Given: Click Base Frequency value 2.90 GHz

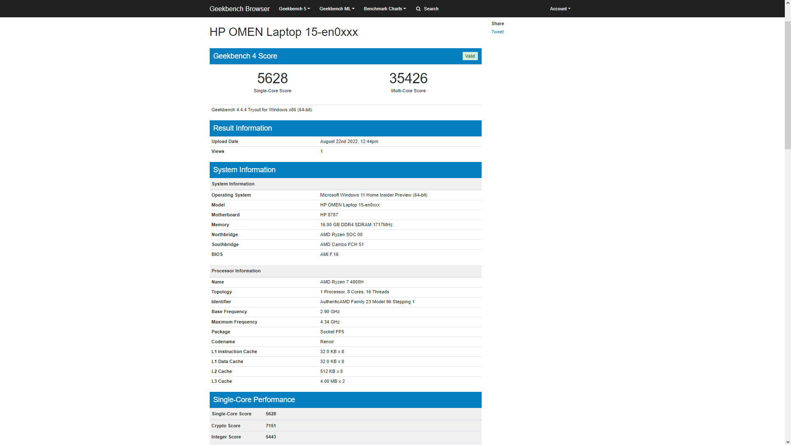Looking at the screenshot, I should [330, 311].
